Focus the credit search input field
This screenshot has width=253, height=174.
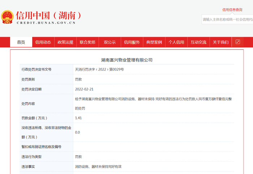[x=227, y=19]
